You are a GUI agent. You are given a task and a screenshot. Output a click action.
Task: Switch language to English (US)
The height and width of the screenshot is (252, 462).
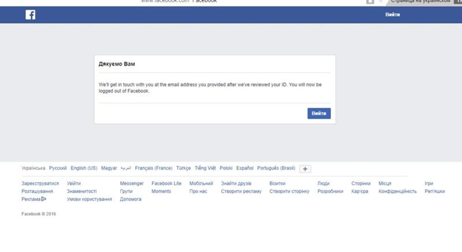[x=84, y=168]
